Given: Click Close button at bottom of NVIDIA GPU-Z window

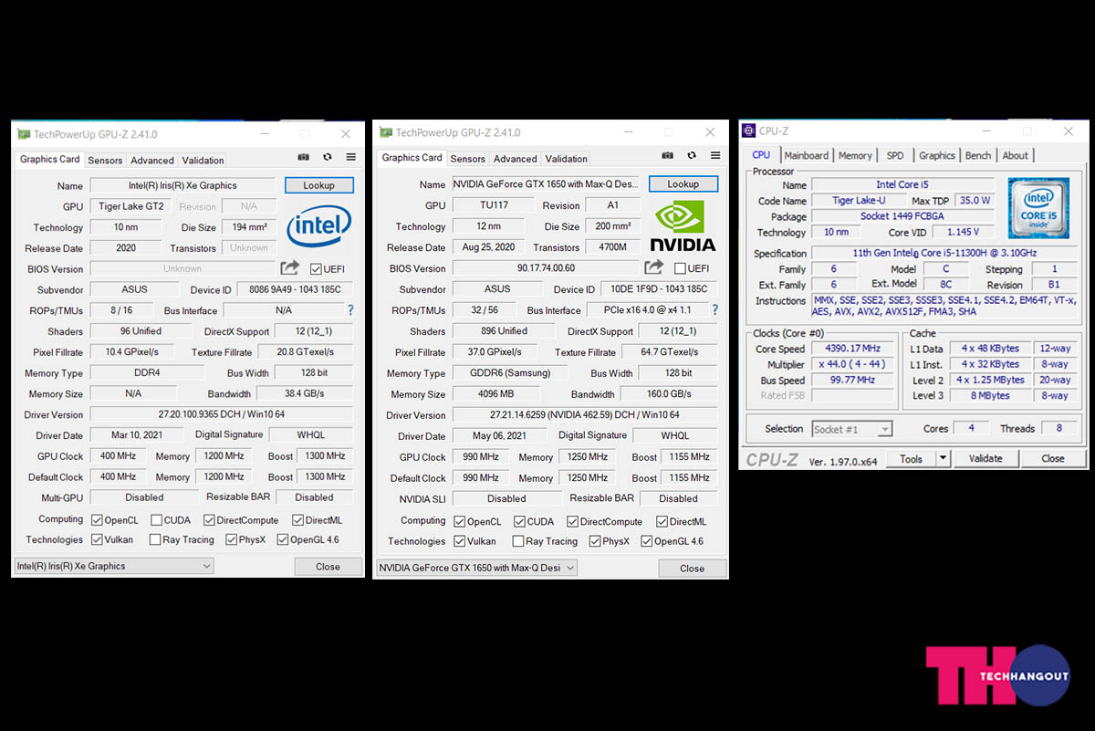Looking at the screenshot, I should 693,569.
